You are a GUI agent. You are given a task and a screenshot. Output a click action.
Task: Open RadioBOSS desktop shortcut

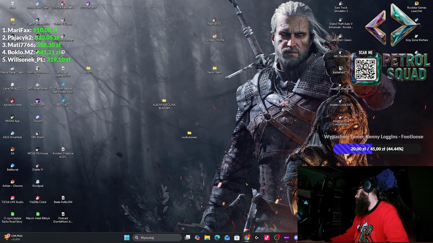click(214, 22)
